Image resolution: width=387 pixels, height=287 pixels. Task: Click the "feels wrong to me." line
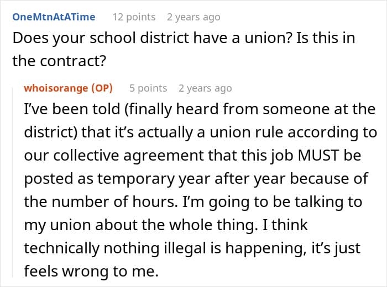(91, 271)
